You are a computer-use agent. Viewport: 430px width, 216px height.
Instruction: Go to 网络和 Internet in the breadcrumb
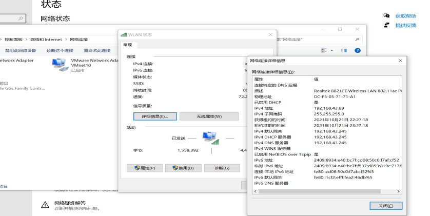click(46, 40)
